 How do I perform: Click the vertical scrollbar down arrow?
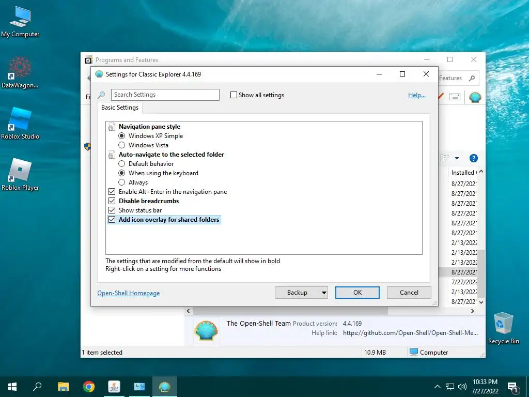(x=481, y=302)
